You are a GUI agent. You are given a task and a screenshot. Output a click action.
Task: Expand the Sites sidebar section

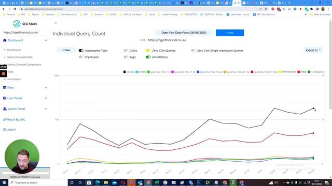[46, 87]
